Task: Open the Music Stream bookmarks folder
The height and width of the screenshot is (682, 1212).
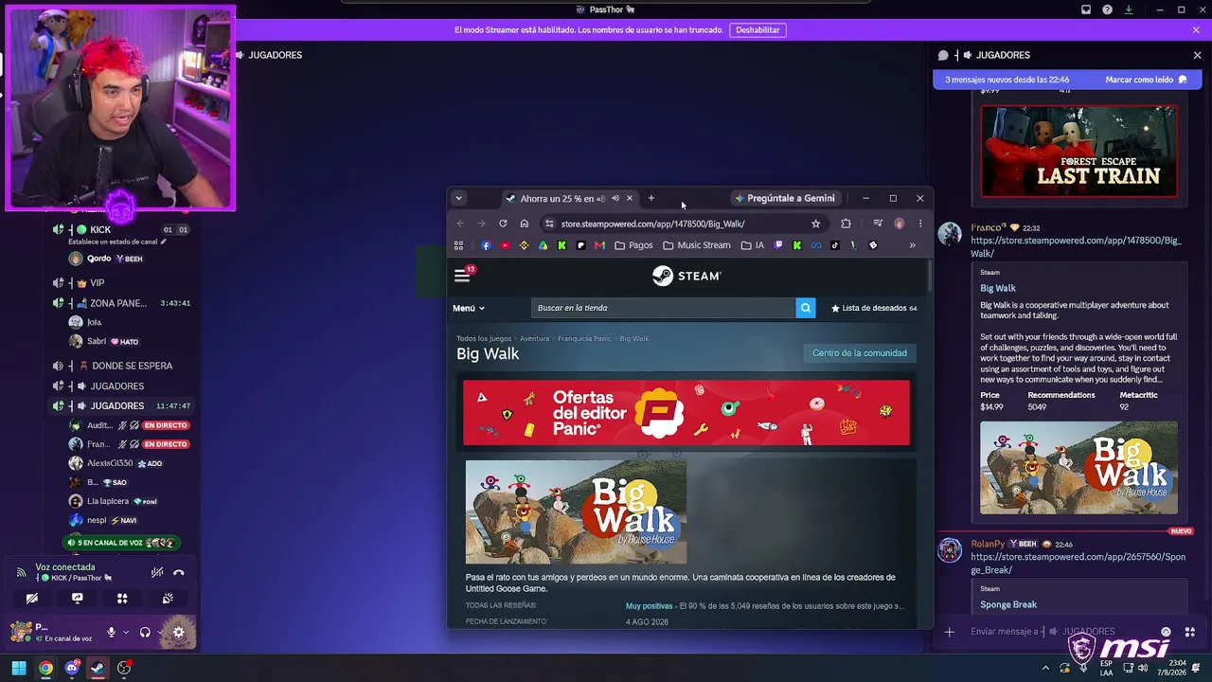Action: 696,245
